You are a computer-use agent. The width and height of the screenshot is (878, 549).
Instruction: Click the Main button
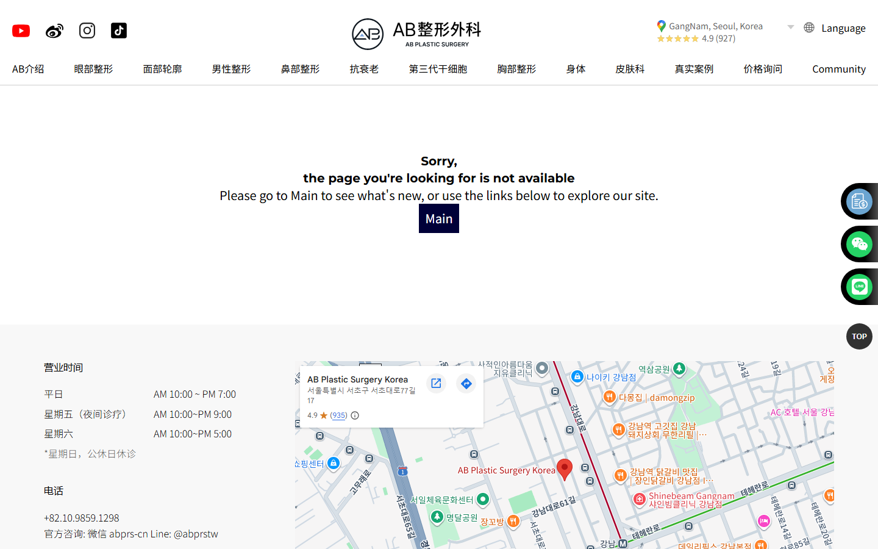(x=439, y=218)
